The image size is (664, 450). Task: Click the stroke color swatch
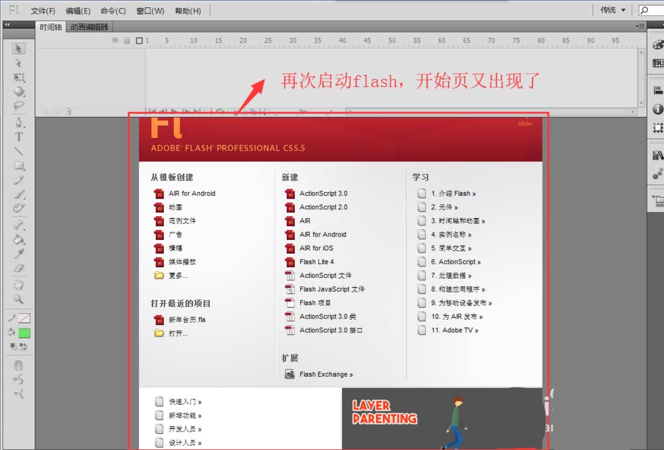coord(24,318)
